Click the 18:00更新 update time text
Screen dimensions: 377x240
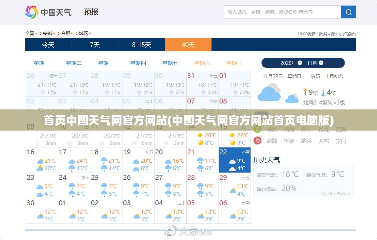click(306, 34)
